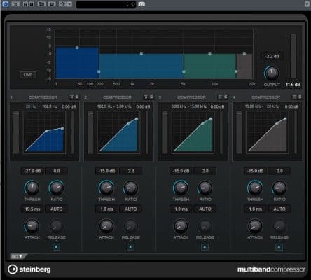311x280 pixels.
Task: Click the -27.9 dB threshold value field
Action: pyautogui.click(x=32, y=171)
